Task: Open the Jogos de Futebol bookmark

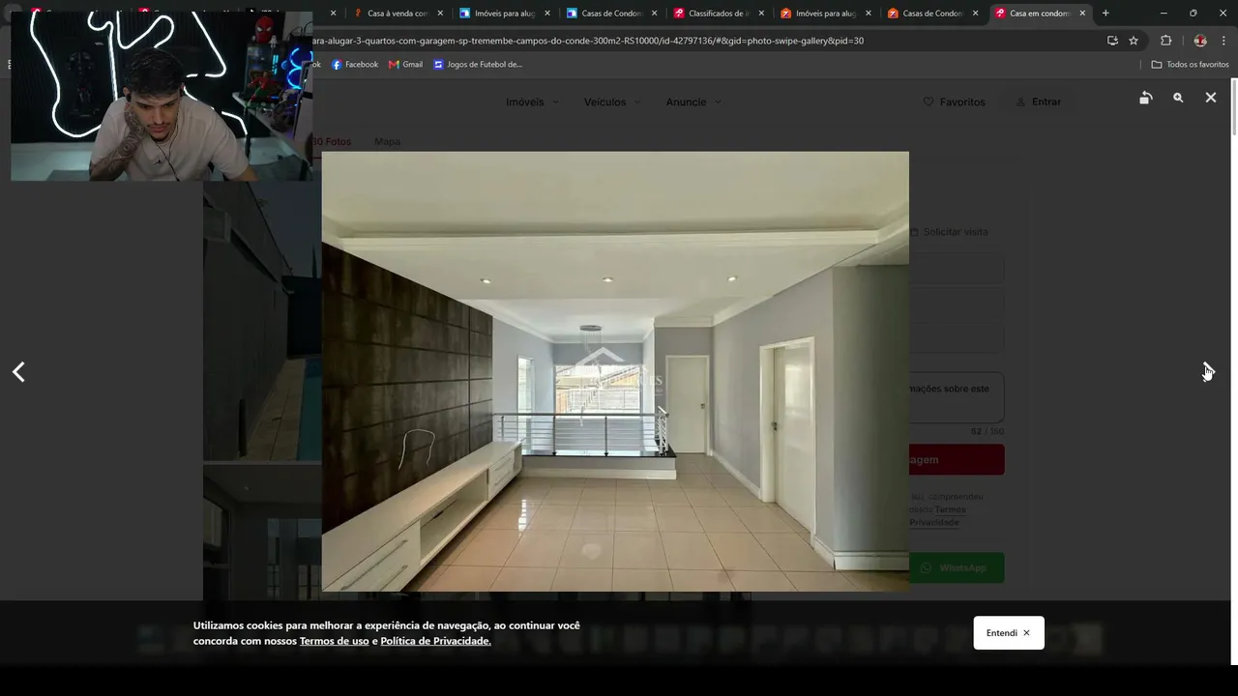Action: [478, 65]
